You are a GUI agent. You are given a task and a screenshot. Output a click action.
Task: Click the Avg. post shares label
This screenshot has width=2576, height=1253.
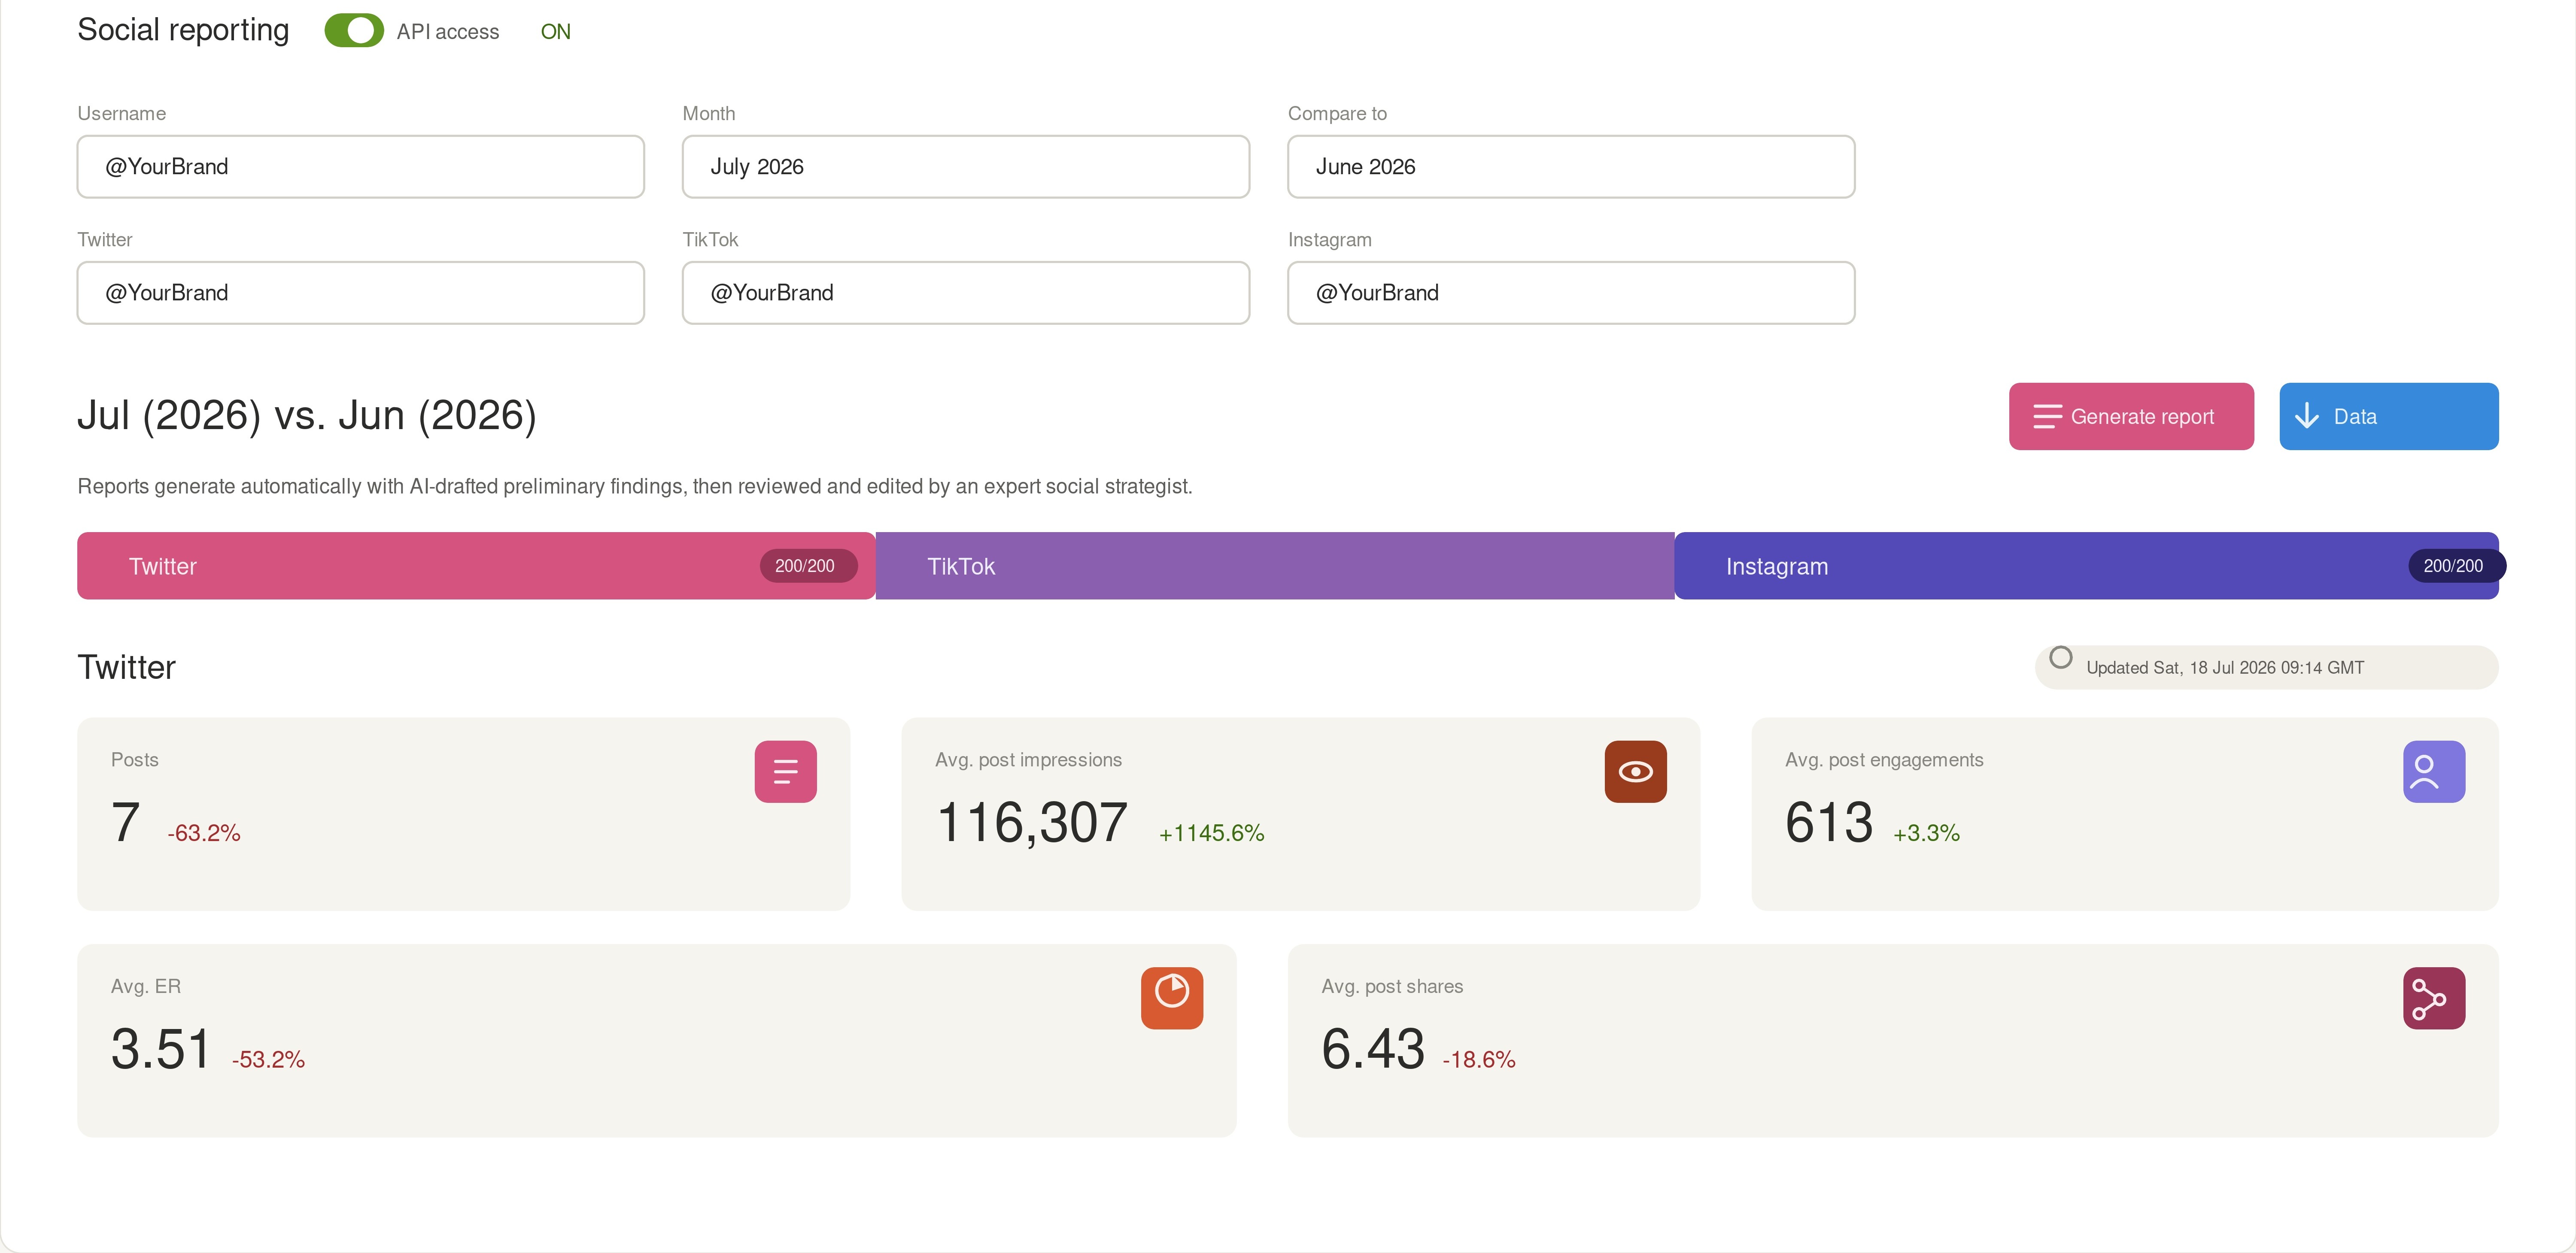click(x=1392, y=986)
